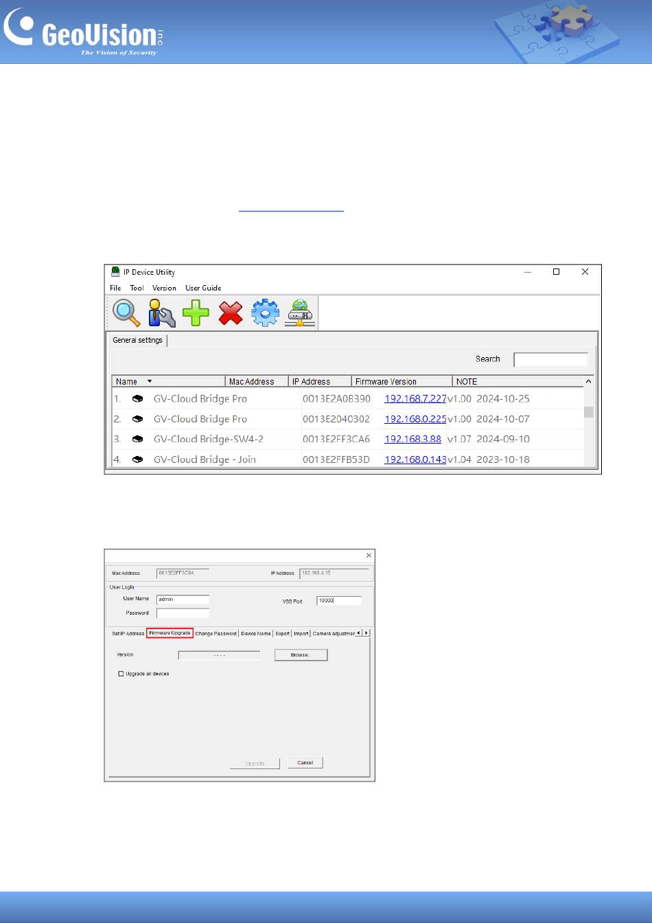
Task: Click the empty Password field
Action: click(183, 613)
